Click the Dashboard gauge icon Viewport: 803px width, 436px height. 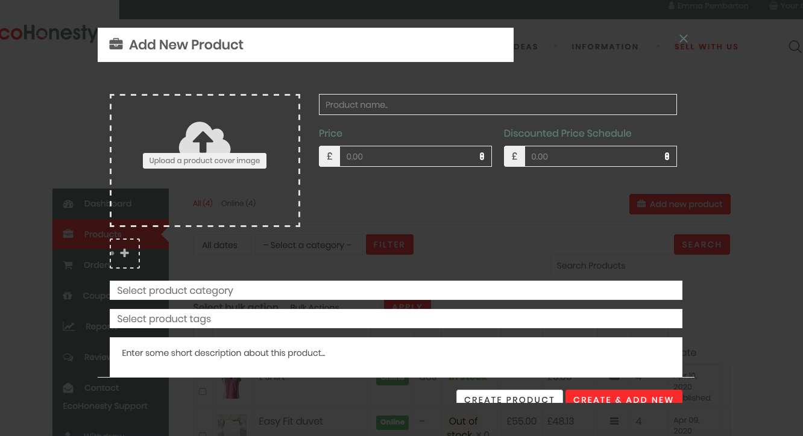click(x=68, y=204)
